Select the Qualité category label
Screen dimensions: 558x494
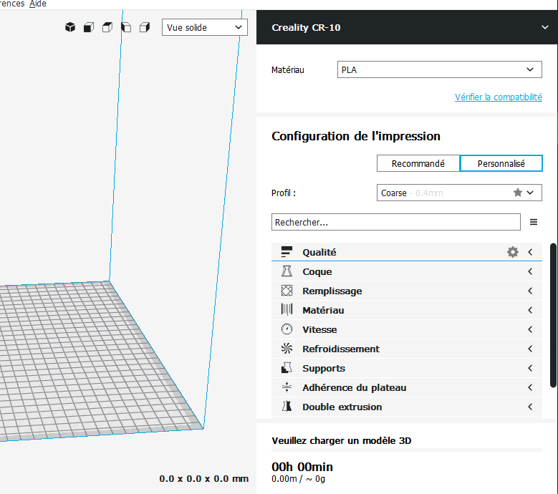[319, 252]
